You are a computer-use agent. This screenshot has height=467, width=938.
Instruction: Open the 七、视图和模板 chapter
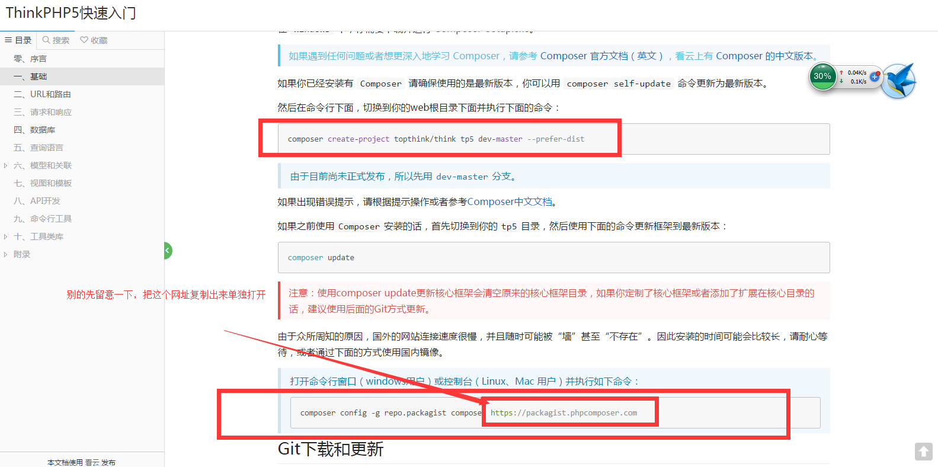tap(82, 183)
